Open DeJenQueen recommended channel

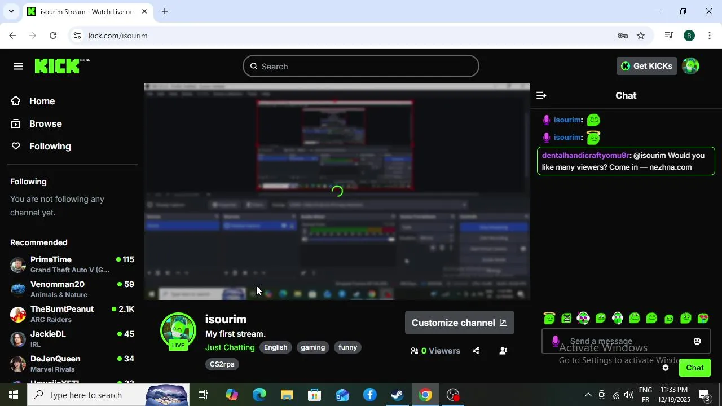pos(72,364)
